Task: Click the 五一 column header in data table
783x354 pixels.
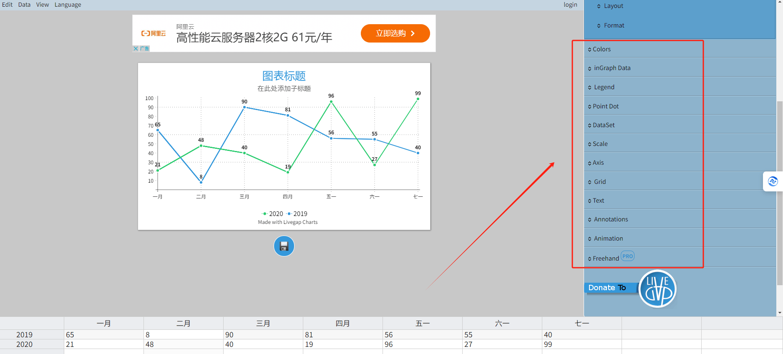Action: pyautogui.click(x=423, y=324)
